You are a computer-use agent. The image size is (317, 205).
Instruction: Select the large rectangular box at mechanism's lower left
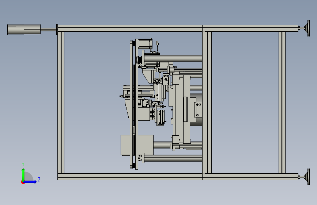137,145
